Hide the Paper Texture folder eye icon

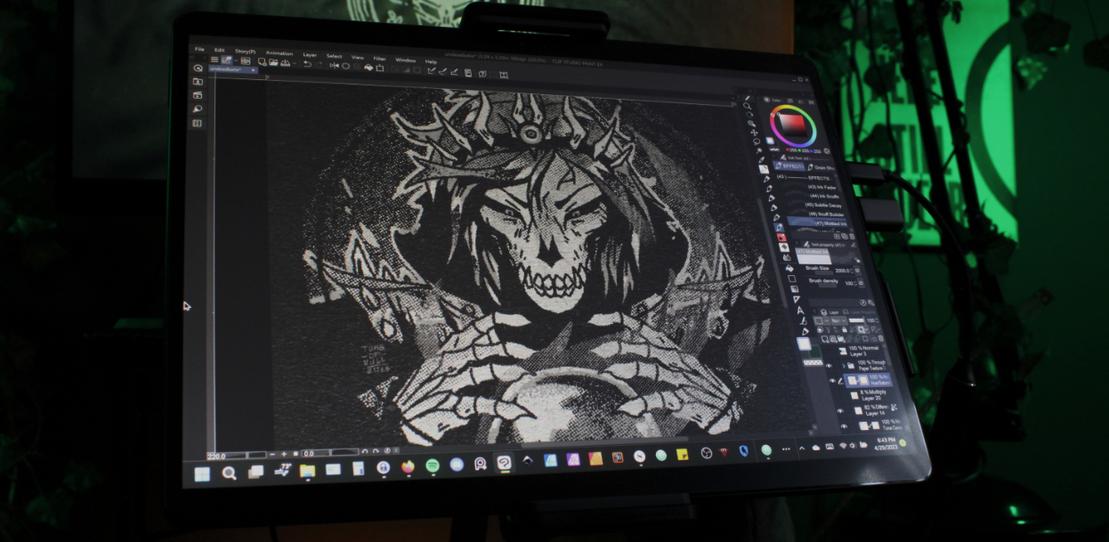pyautogui.click(x=829, y=366)
